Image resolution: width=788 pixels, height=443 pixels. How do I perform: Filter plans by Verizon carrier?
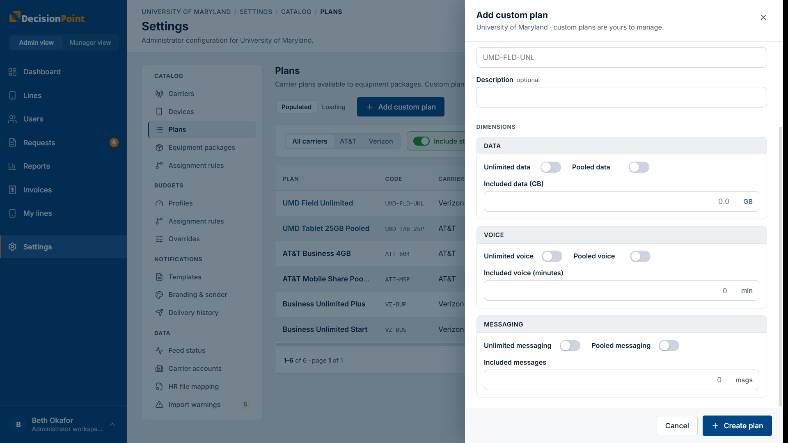[x=380, y=141]
